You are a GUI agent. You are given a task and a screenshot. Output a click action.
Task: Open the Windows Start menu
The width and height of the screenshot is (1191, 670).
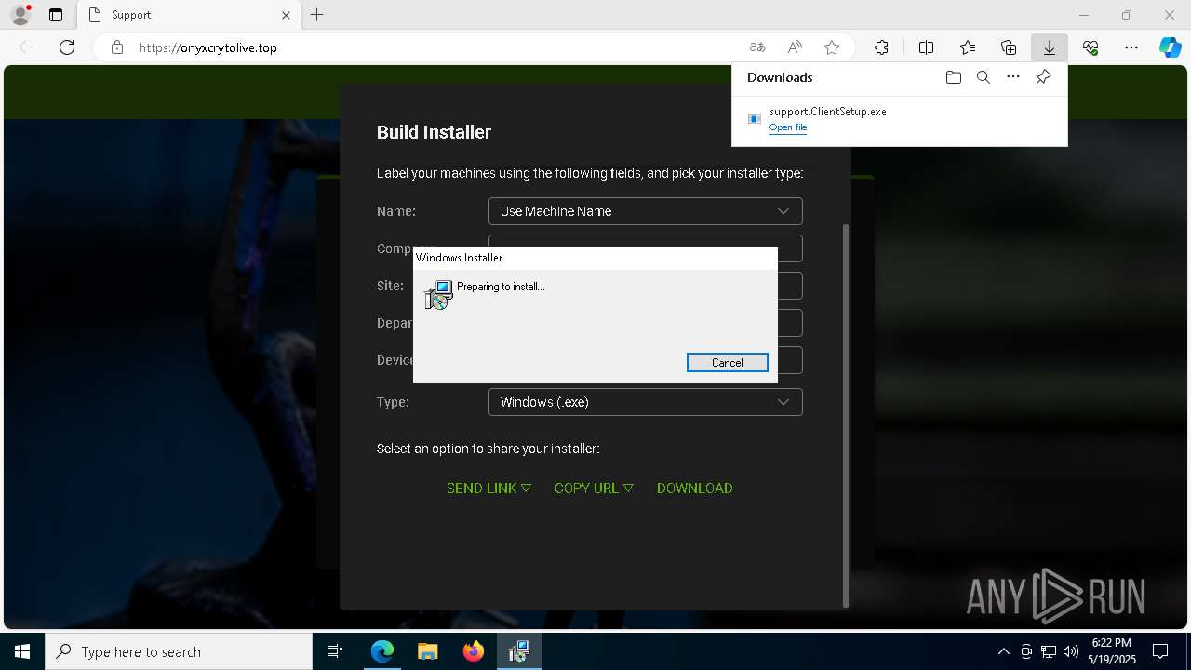[22, 651]
